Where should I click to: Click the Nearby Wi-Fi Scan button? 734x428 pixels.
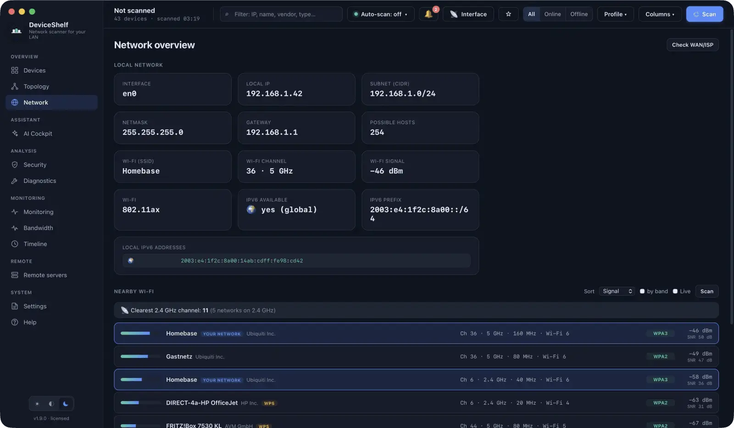(706, 291)
